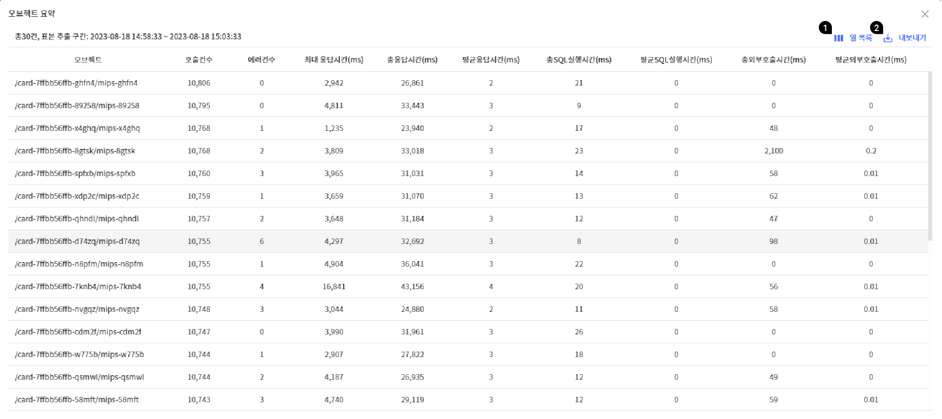Sort by 총SQL실행시간(ms) column header
942x419 pixels.
579,60
